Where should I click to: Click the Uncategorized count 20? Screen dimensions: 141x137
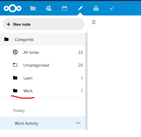[x=81, y=65]
